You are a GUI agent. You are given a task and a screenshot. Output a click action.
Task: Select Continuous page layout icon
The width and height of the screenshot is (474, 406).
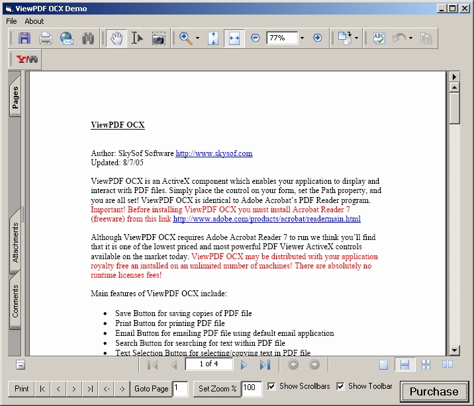click(x=404, y=364)
